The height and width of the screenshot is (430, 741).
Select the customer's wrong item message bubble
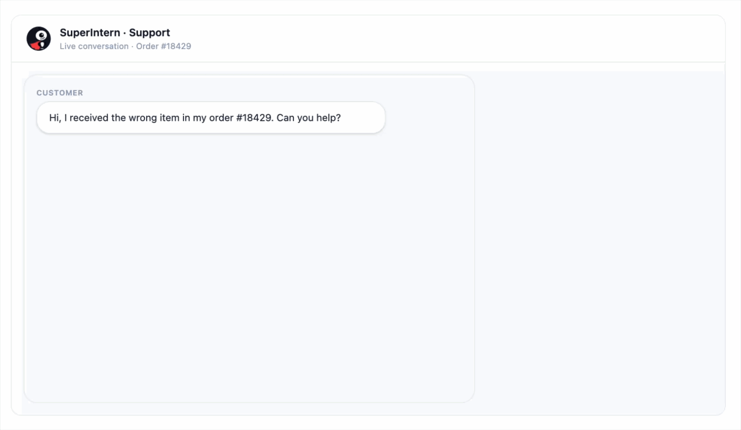pyautogui.click(x=211, y=118)
